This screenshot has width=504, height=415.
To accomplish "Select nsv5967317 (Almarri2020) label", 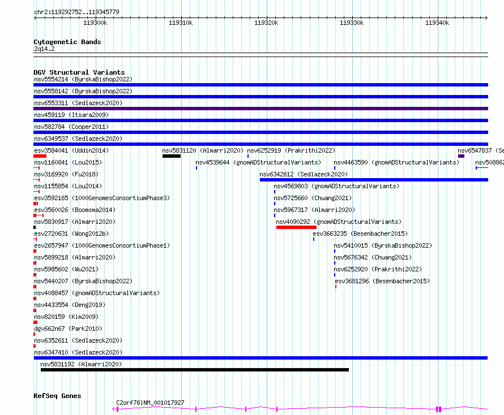I will point(314,210).
